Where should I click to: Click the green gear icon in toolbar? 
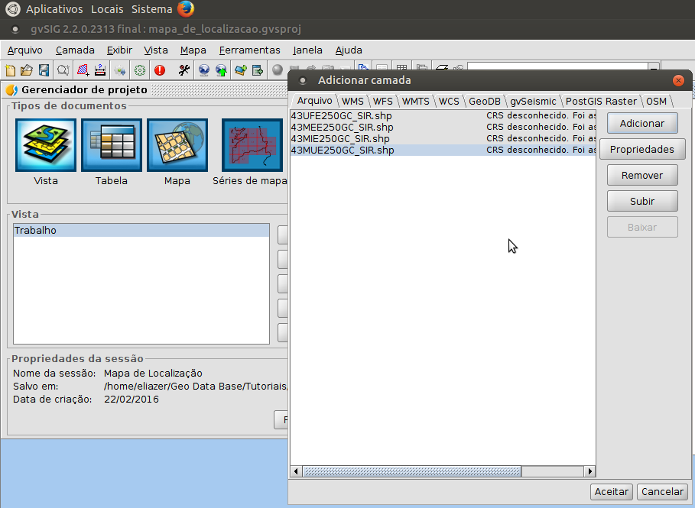click(140, 70)
